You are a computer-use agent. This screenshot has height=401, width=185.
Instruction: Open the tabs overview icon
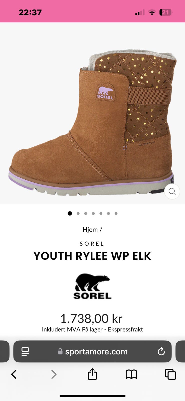click(x=170, y=374)
